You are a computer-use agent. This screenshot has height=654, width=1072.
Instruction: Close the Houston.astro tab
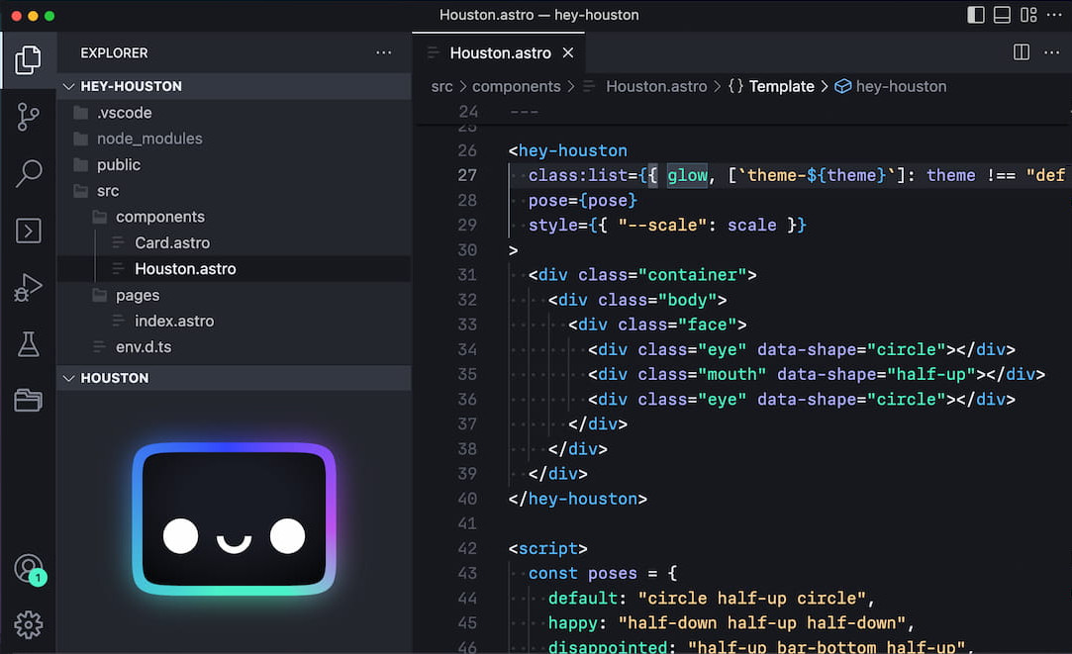point(568,53)
